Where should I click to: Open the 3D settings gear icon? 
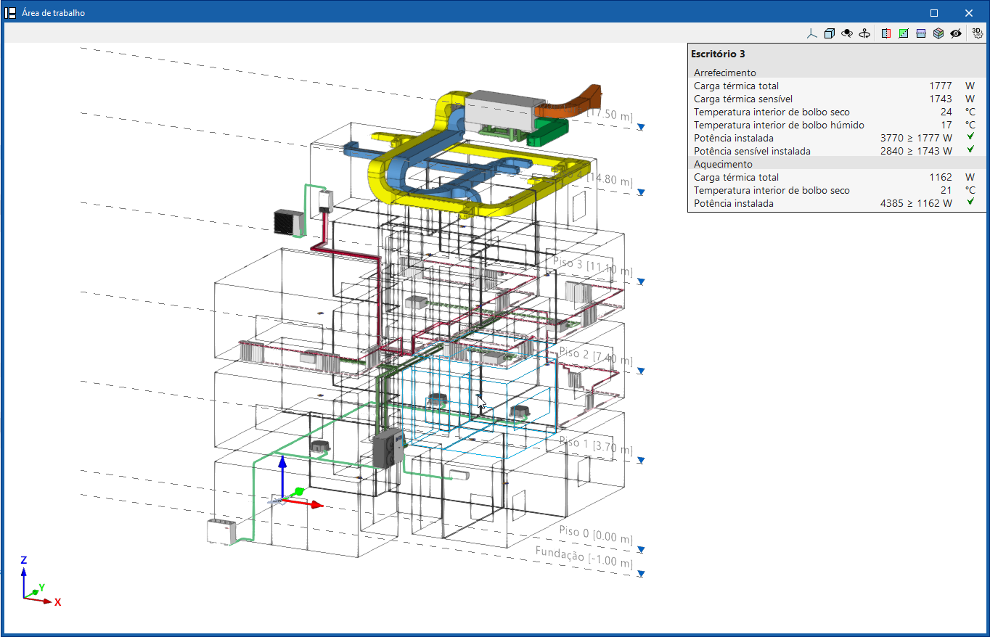point(978,33)
